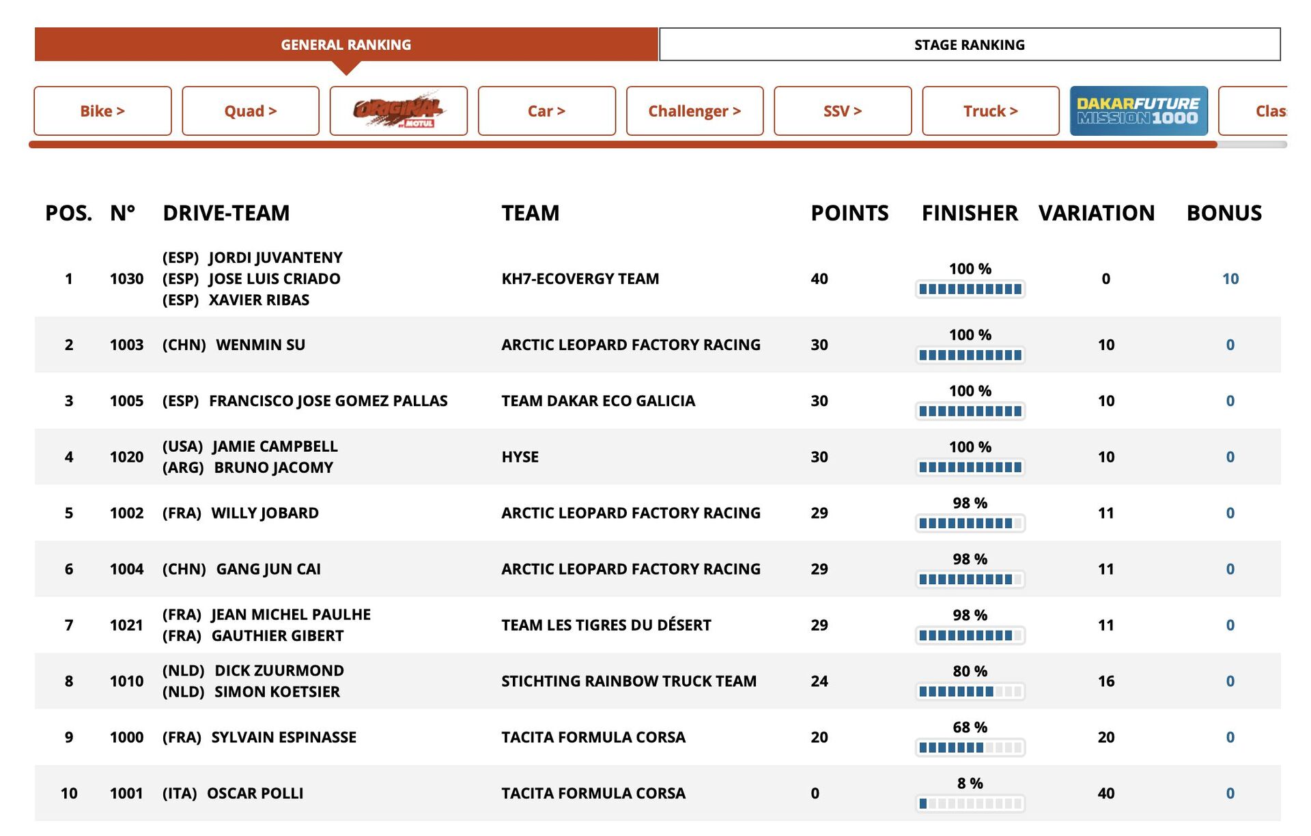
Task: Click driver name Wenmin Su
Action: pos(260,345)
